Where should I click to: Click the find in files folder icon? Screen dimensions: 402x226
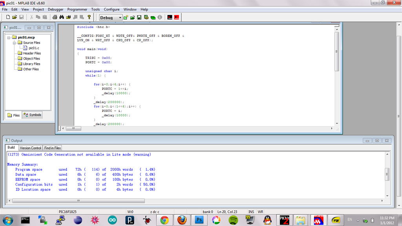click(x=68, y=17)
